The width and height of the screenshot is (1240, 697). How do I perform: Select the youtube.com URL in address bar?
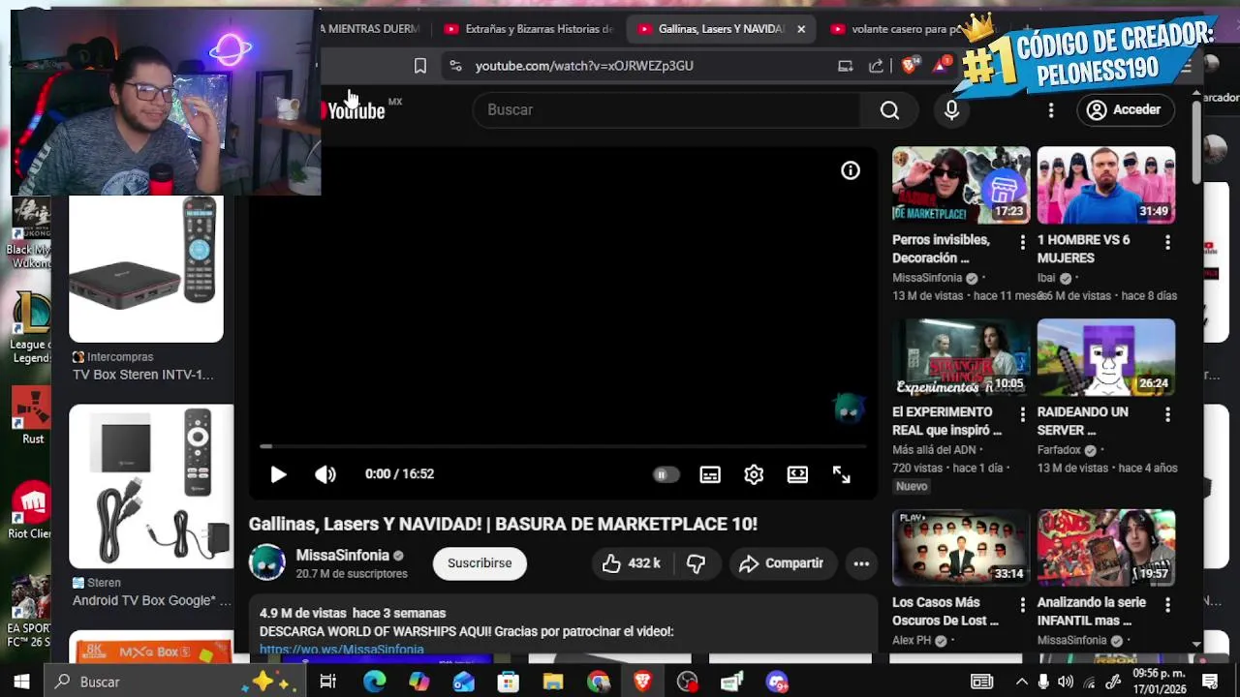(584, 66)
